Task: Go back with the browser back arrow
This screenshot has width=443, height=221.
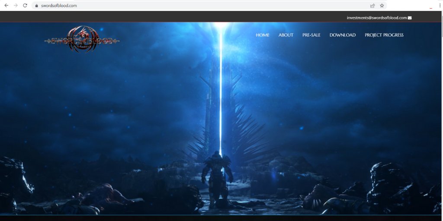Action: pyautogui.click(x=6, y=5)
